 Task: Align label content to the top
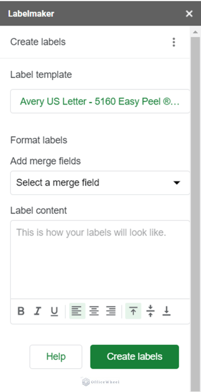click(x=133, y=311)
